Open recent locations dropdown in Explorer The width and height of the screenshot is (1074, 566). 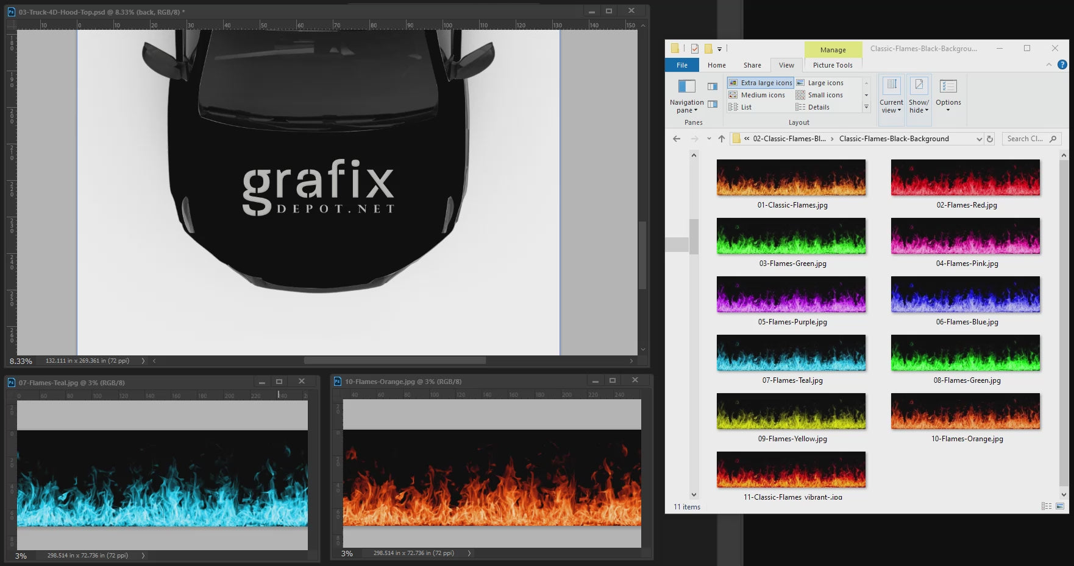tap(709, 139)
